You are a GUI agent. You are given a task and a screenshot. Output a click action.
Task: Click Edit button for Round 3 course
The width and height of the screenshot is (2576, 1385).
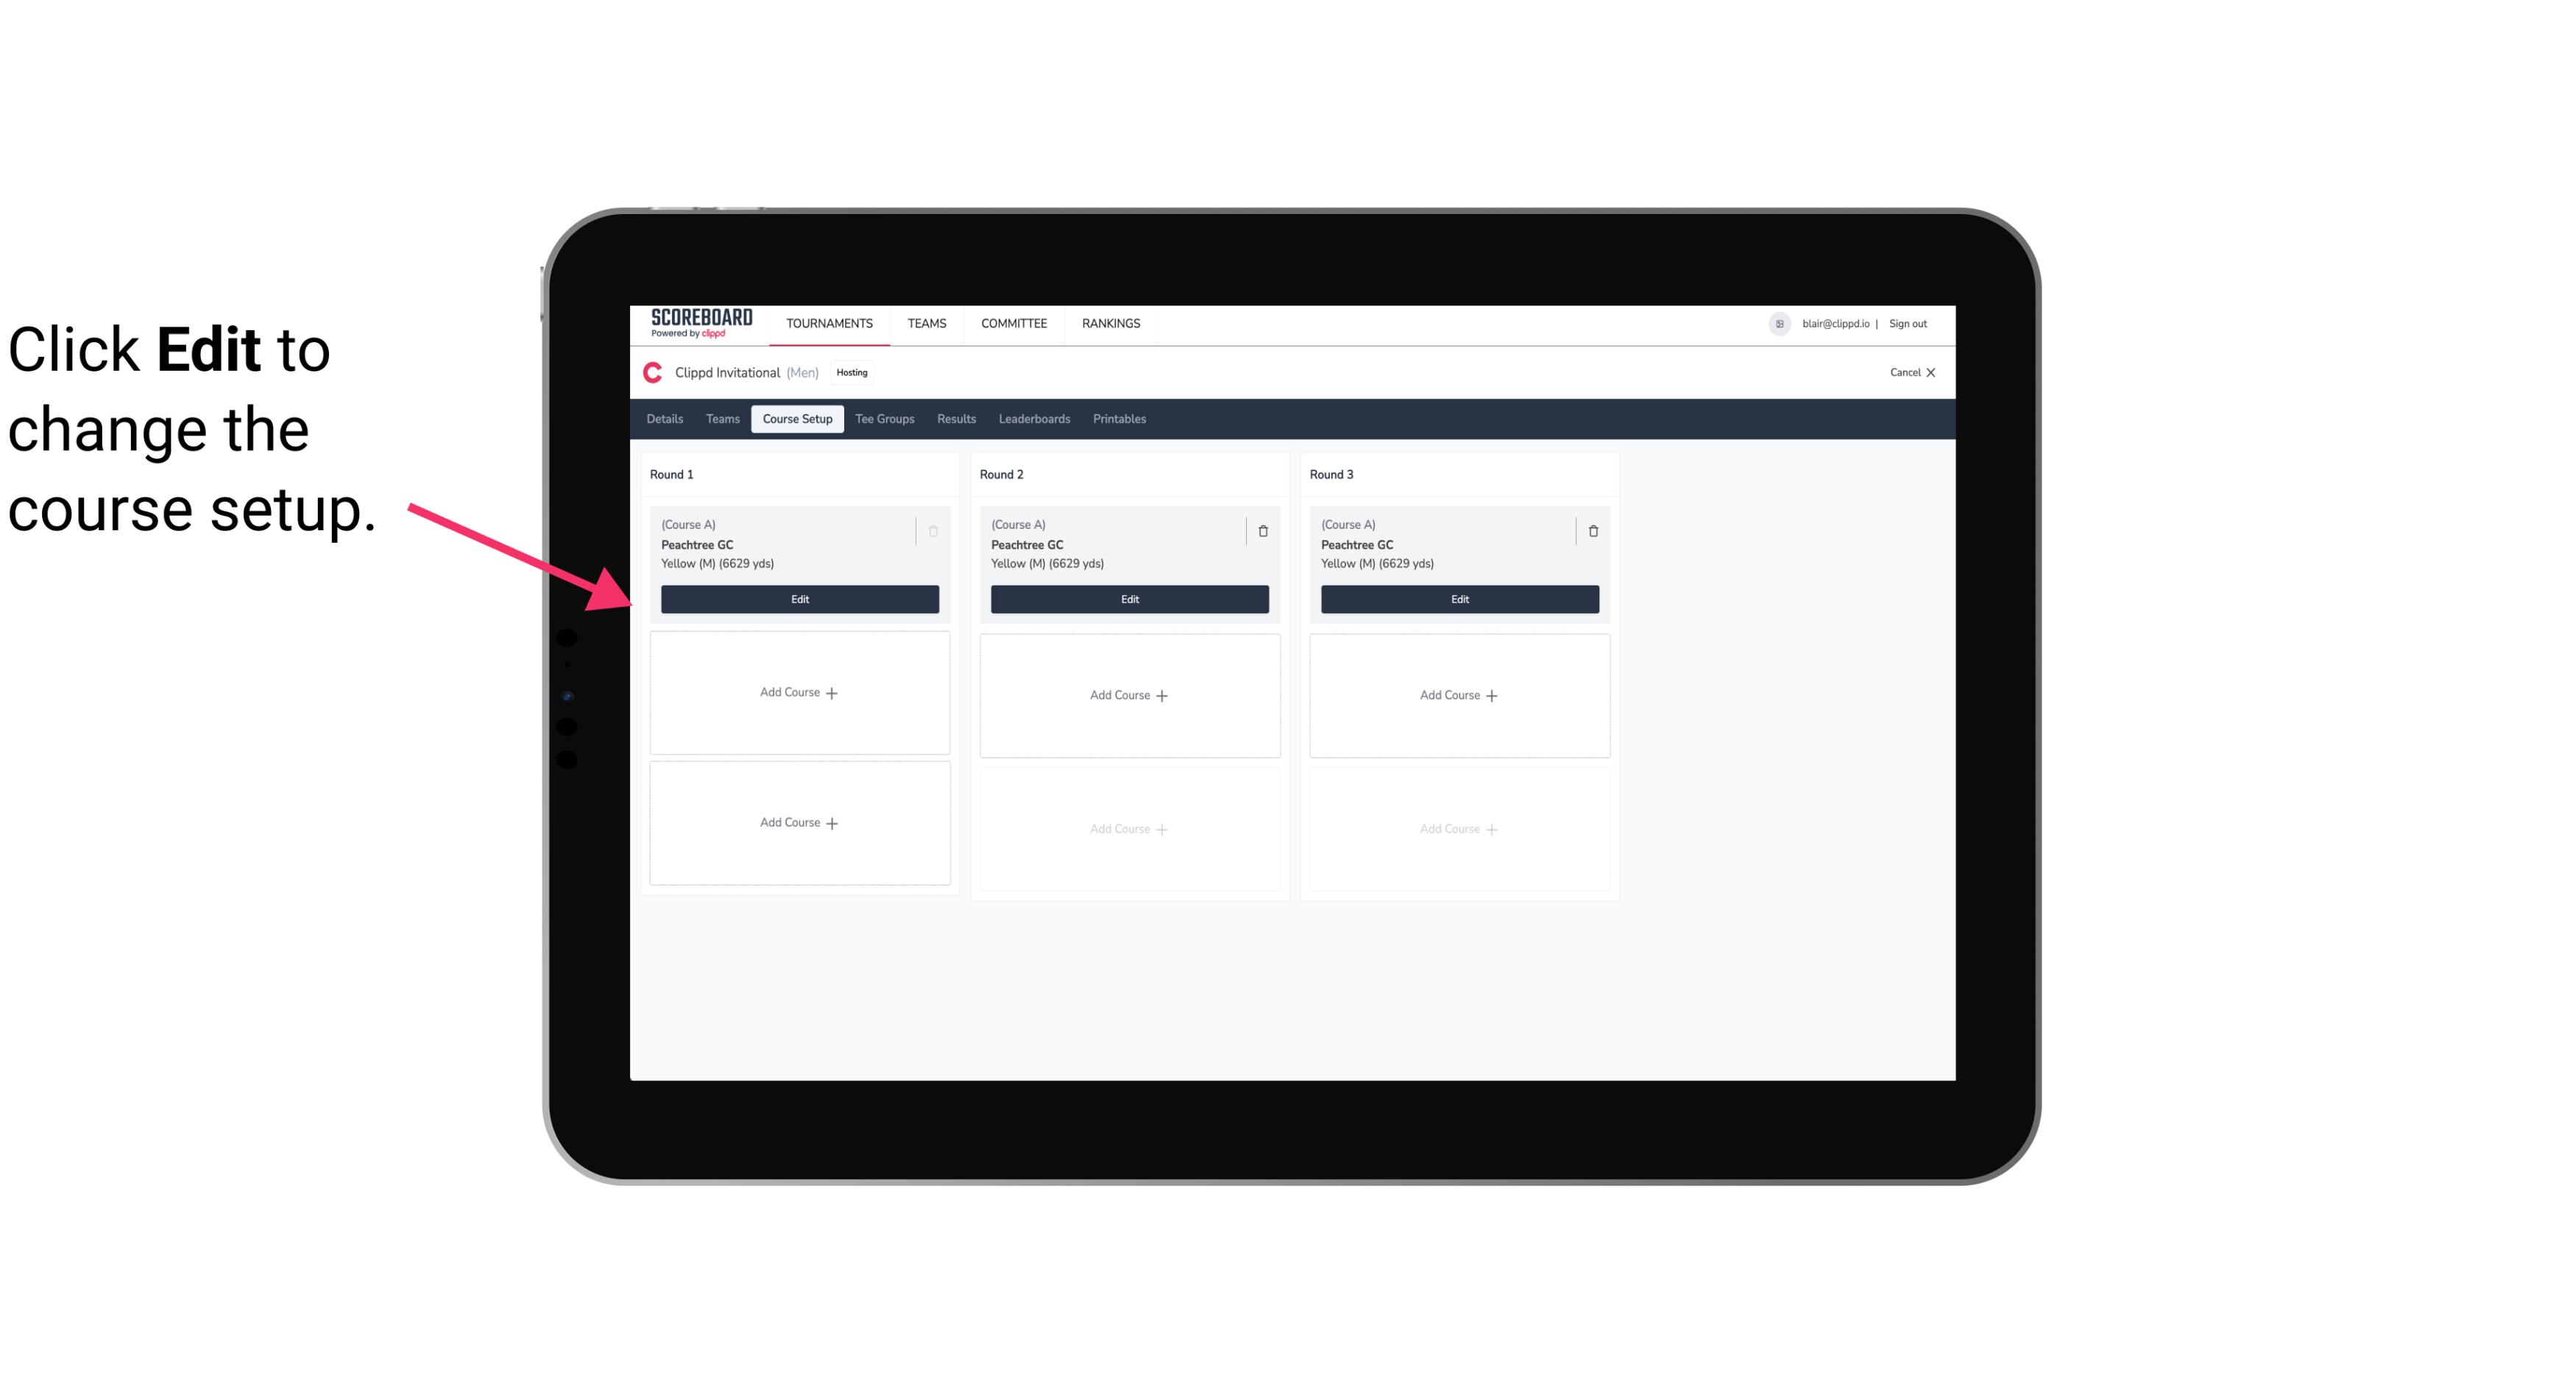[1459, 599]
